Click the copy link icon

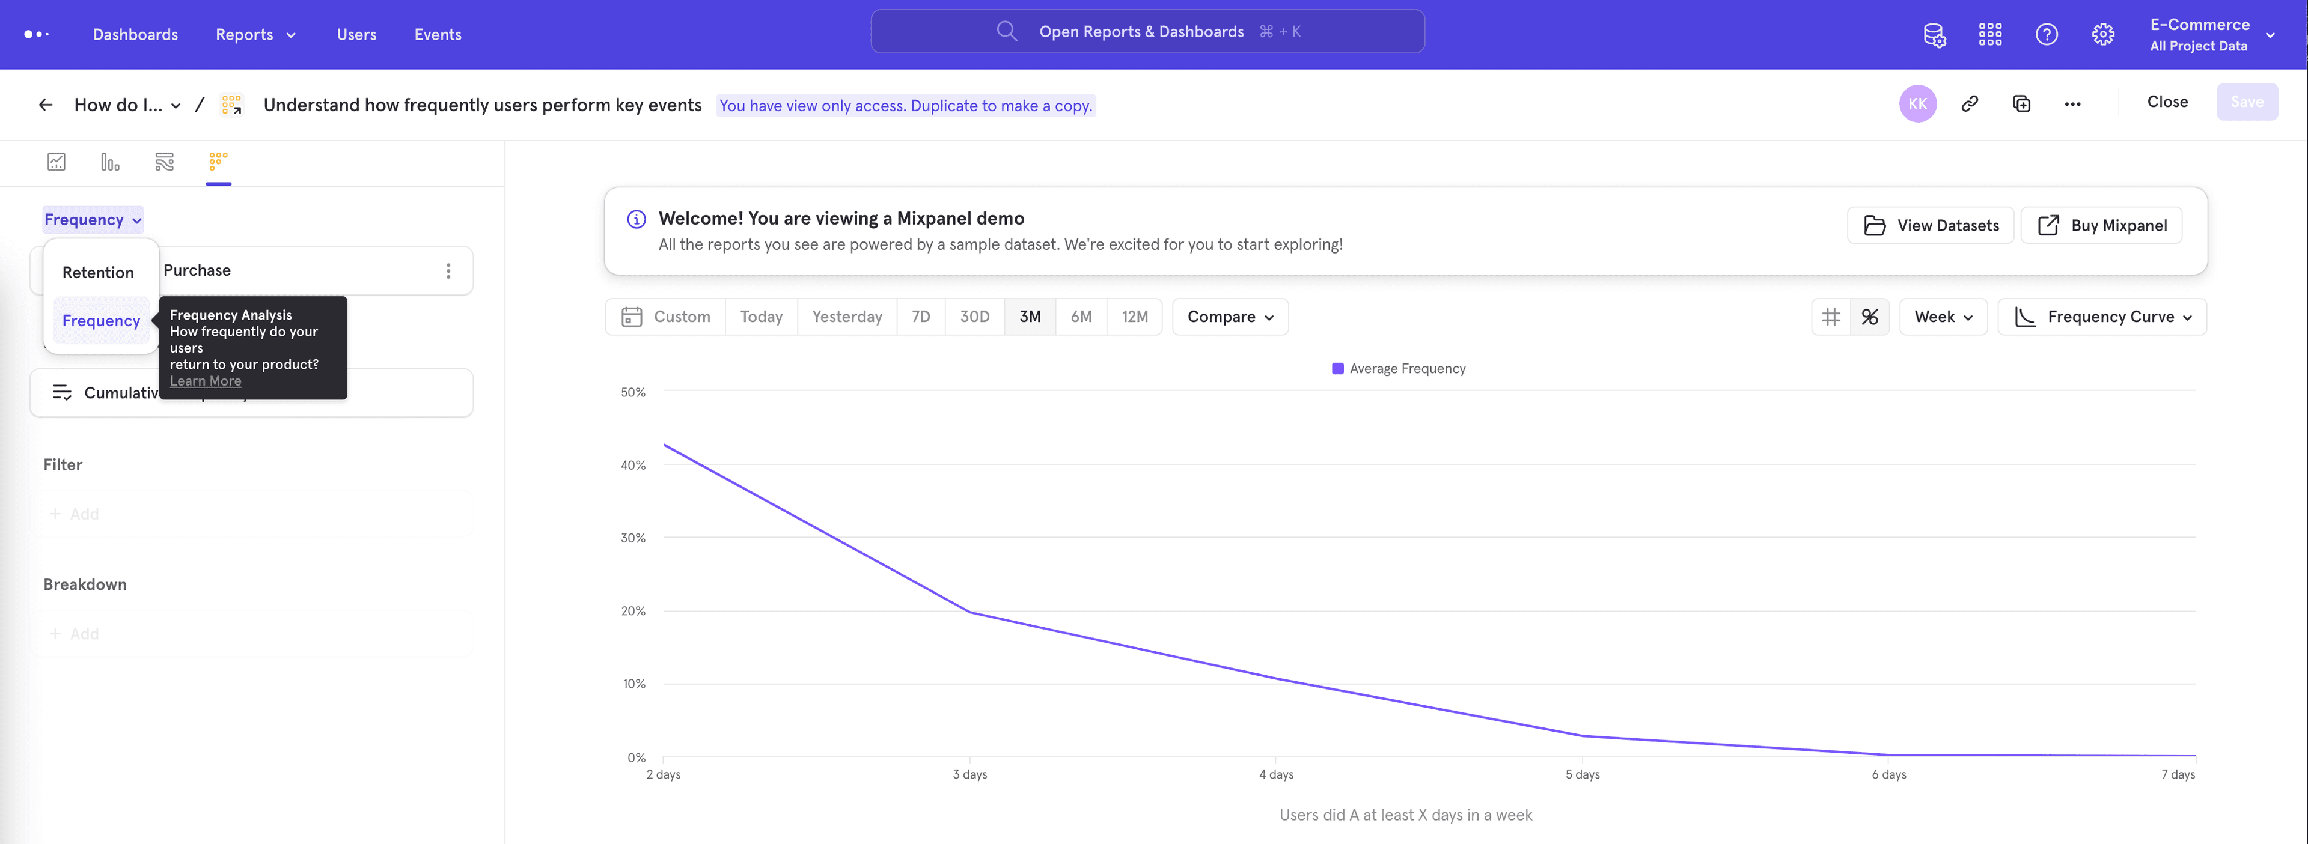coord(1970,104)
